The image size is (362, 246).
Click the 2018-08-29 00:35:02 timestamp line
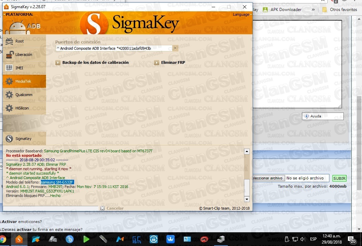click(x=37, y=160)
